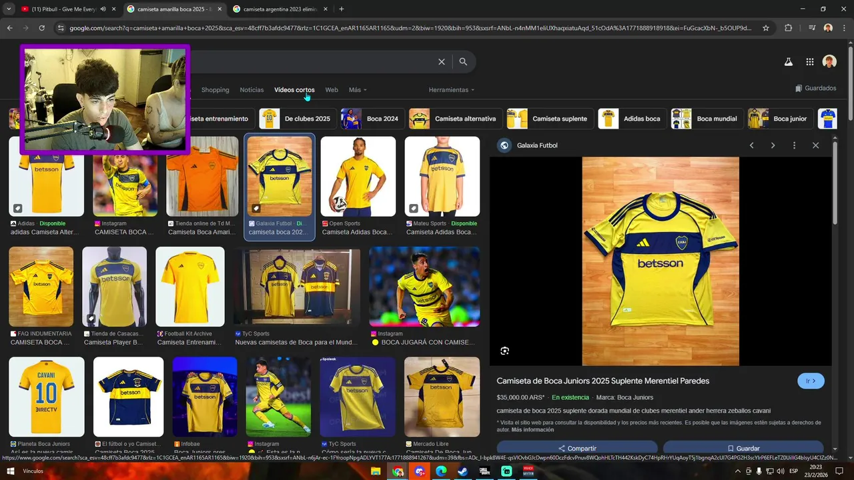Open the Google account avatar on page
Image resolution: width=854 pixels, height=480 pixels.
click(829, 61)
